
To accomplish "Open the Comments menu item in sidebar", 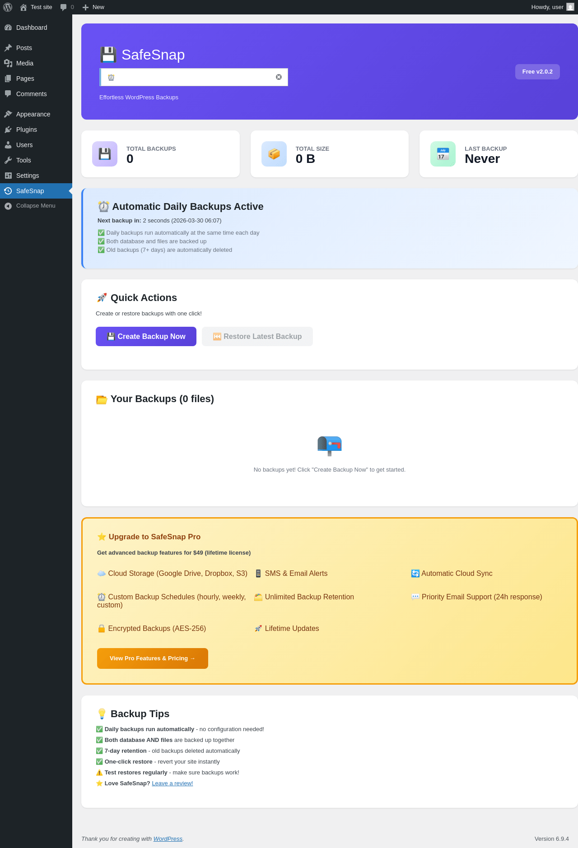I will [x=36, y=94].
